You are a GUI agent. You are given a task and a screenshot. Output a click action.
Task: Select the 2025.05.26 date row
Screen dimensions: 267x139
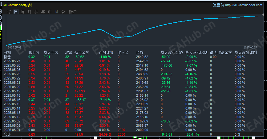click(12, 66)
